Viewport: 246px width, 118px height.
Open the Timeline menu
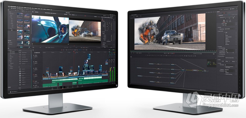click(x=25, y=7)
